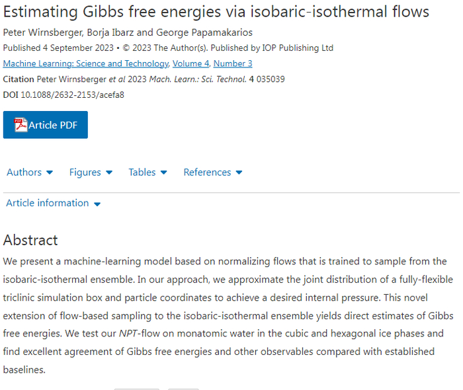This screenshot has width=463, height=390.
Task: Click the caret arrow next to Authors
Action: (x=50, y=173)
